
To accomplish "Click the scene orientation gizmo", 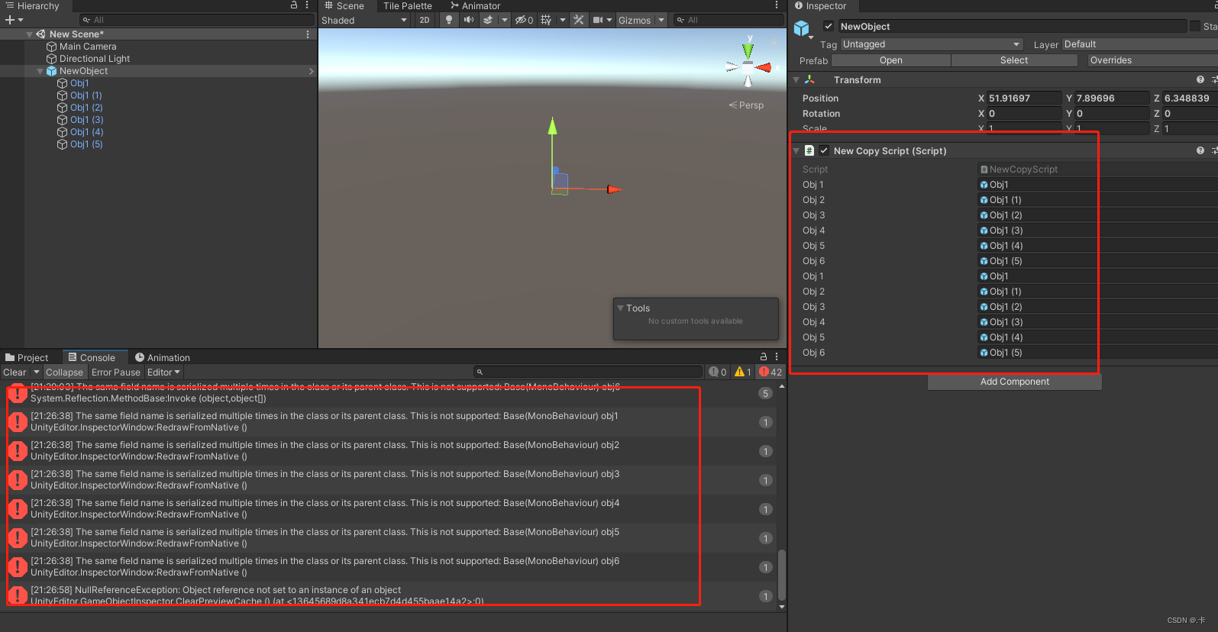I will [x=748, y=67].
